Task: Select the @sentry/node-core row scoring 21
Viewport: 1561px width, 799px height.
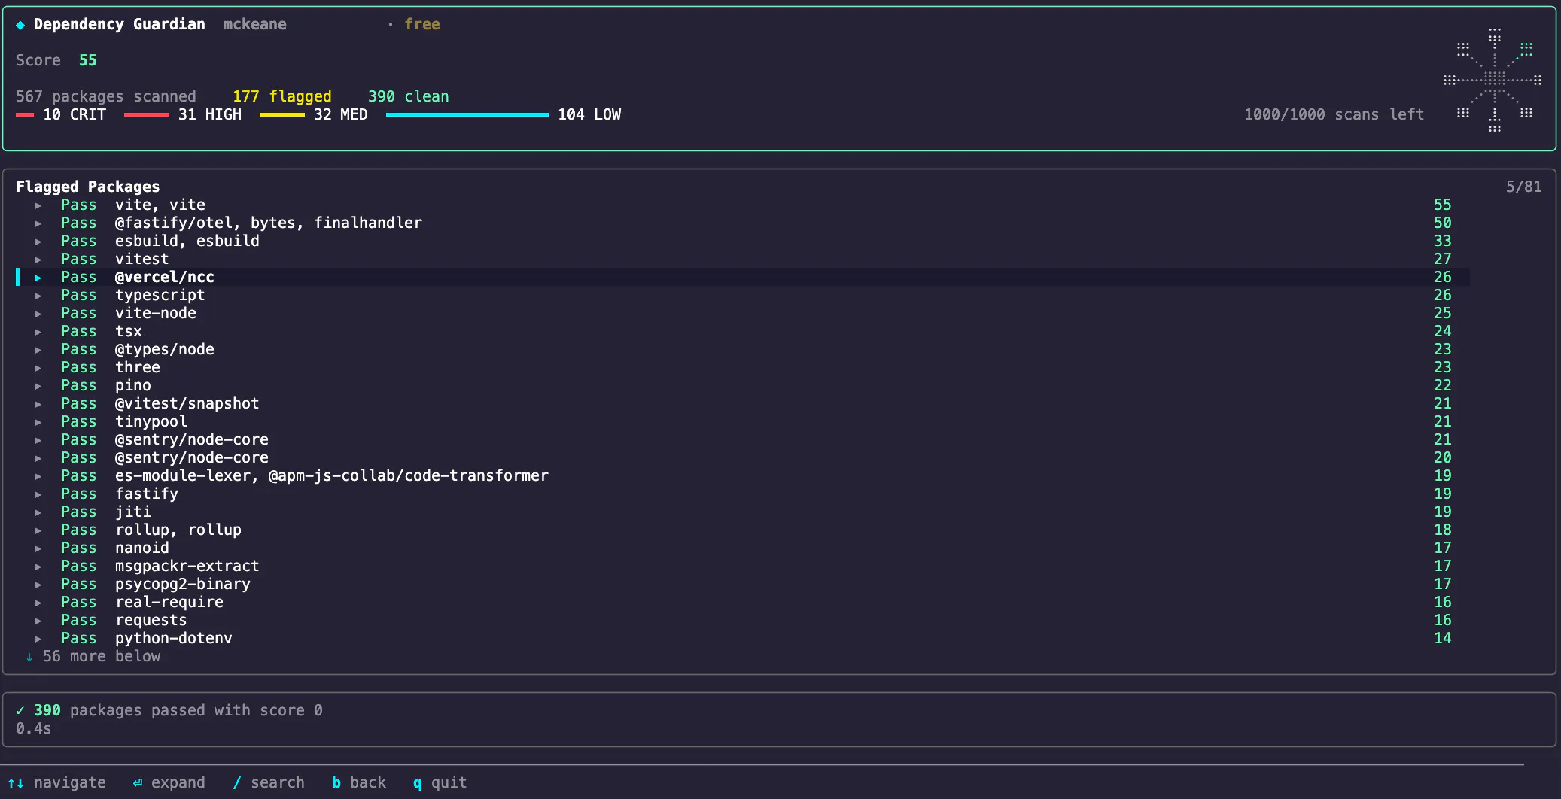Action: click(742, 439)
